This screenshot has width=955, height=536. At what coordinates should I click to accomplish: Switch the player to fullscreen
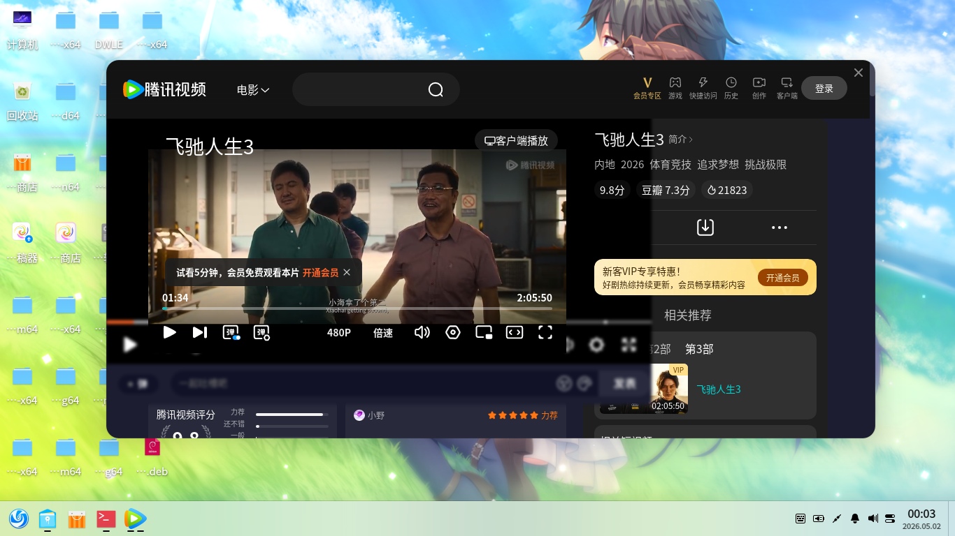[x=545, y=332]
